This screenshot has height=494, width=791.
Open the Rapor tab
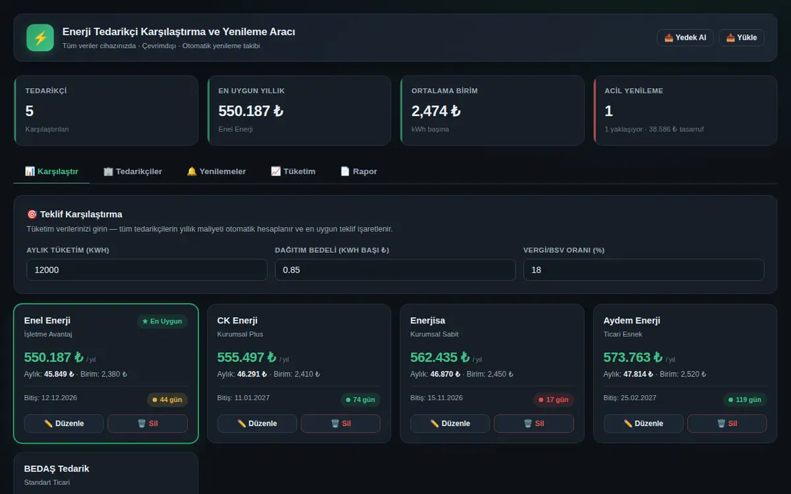coord(359,171)
